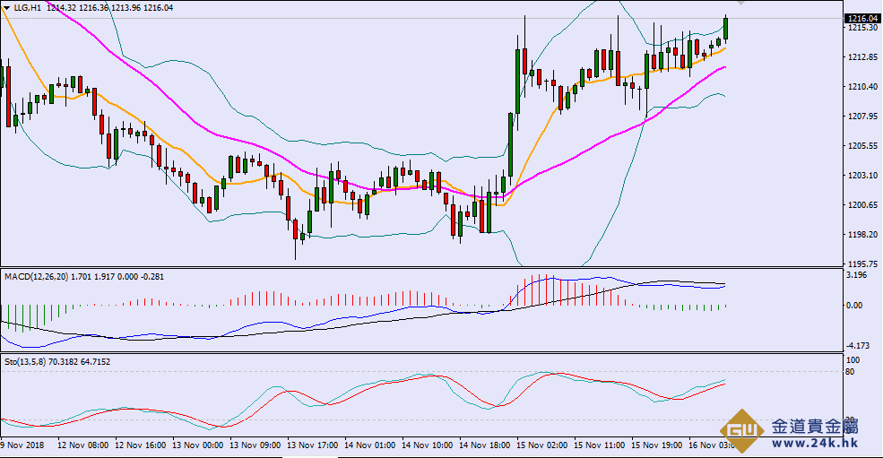Click the 12 Nov 08:00 time label
The height and width of the screenshot is (458, 883).
pyautogui.click(x=82, y=444)
